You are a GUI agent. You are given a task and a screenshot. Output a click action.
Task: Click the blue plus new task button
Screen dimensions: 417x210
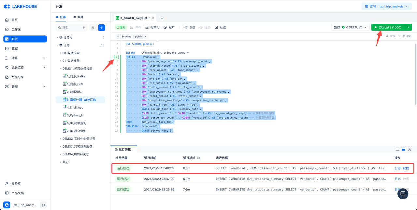click(x=101, y=28)
